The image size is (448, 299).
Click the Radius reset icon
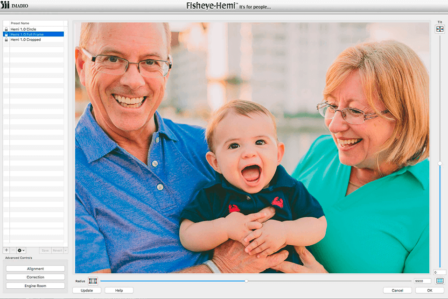[x=93, y=281]
